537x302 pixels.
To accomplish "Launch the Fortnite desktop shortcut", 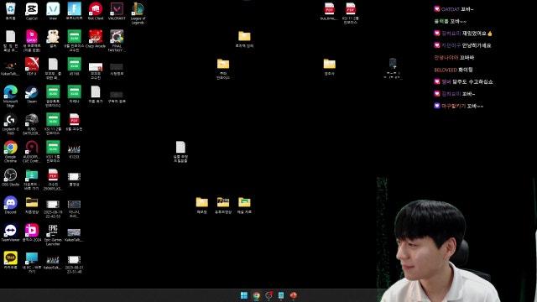I will point(75,11).
